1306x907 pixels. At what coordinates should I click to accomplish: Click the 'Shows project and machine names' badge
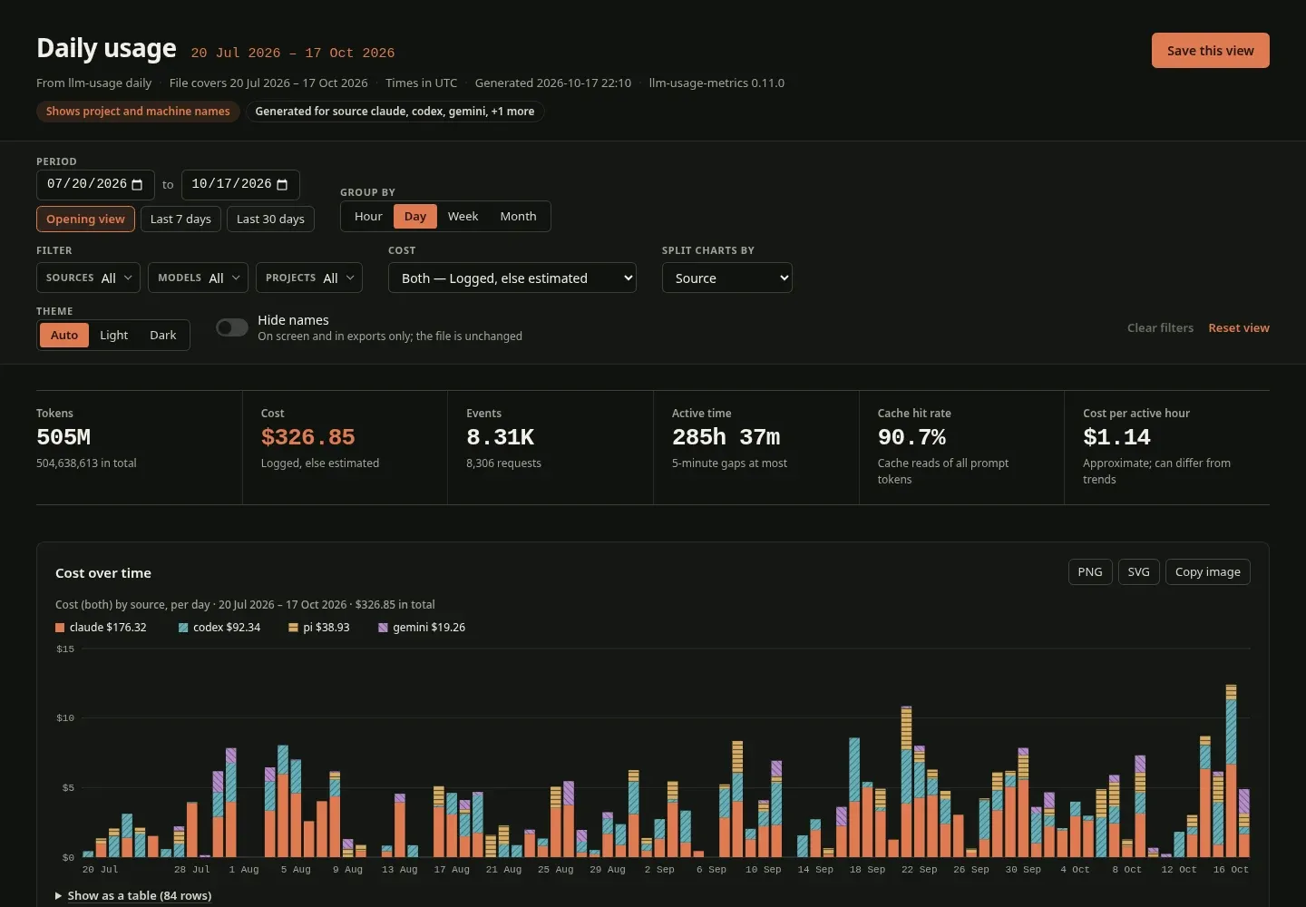[x=138, y=112]
